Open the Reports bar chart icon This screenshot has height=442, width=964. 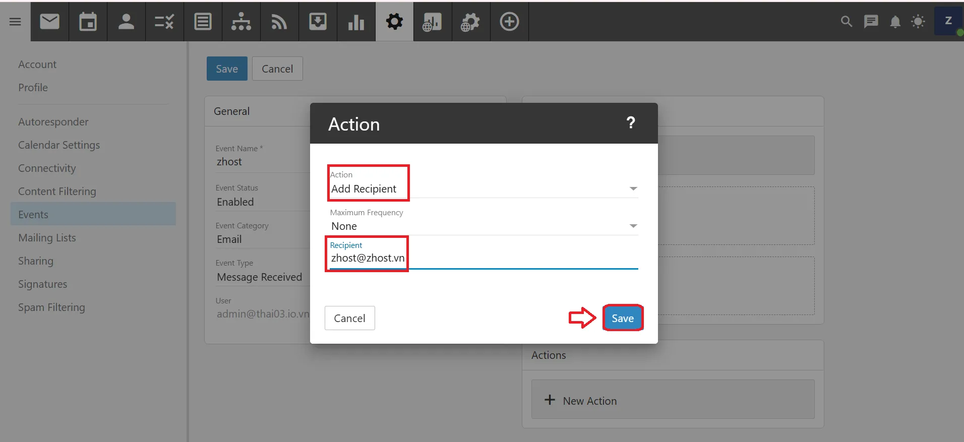pyautogui.click(x=356, y=22)
